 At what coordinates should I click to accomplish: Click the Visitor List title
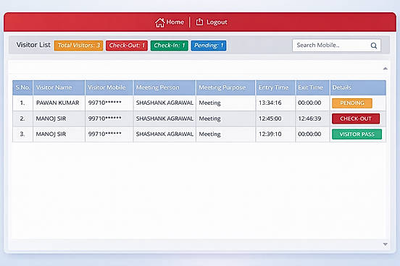click(33, 45)
